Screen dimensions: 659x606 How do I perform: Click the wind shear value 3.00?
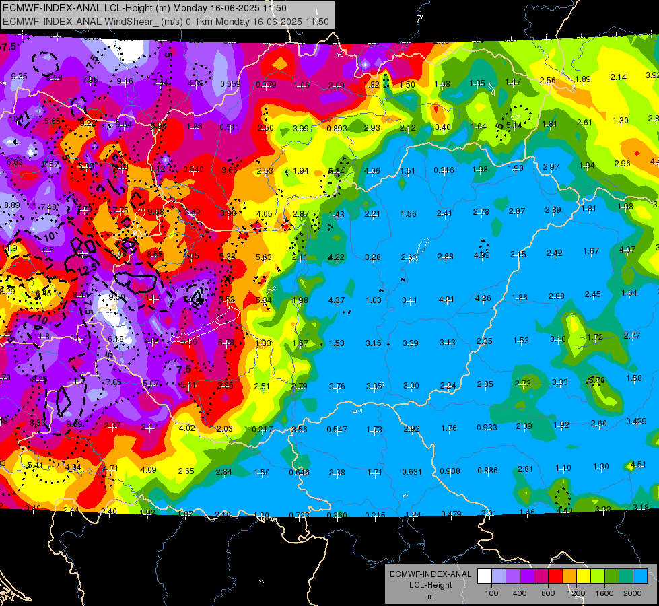point(411,386)
